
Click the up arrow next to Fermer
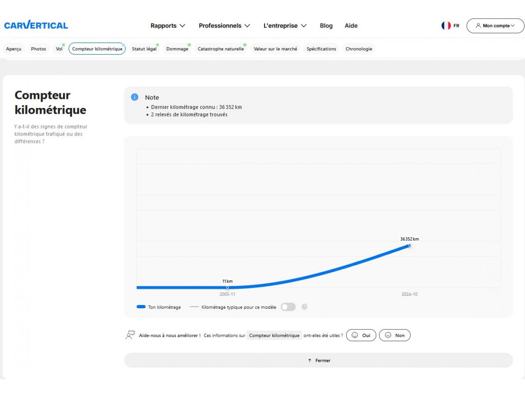click(x=310, y=360)
